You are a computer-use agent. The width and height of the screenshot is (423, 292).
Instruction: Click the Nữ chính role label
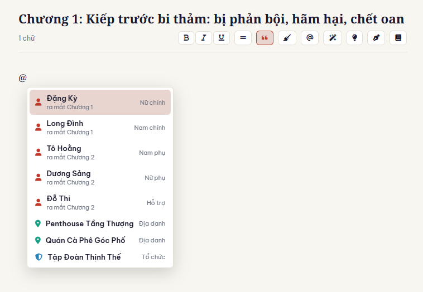152,103
